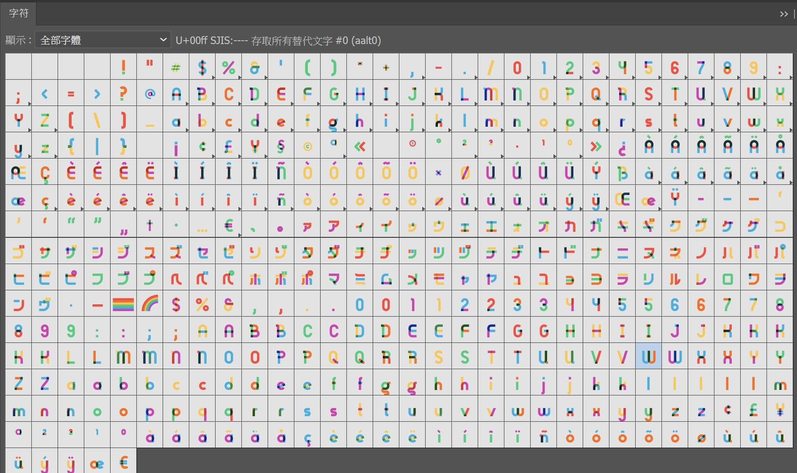Pick the uppercase Œ ligature glyph

click(x=622, y=198)
